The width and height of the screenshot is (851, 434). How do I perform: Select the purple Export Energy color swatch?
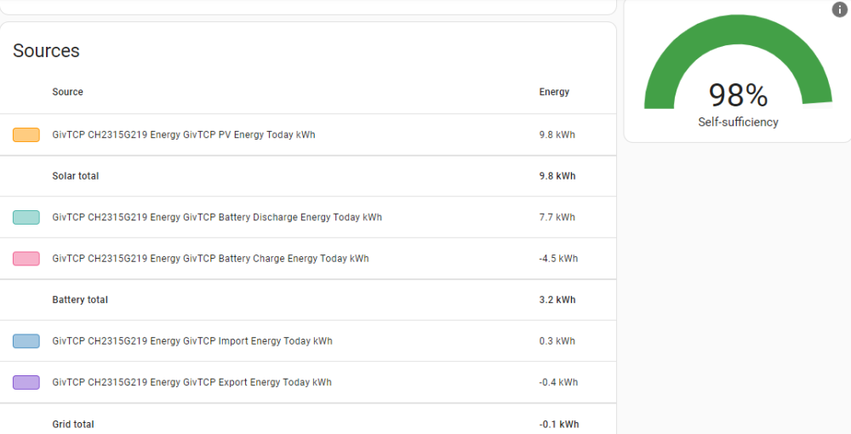[x=26, y=382]
